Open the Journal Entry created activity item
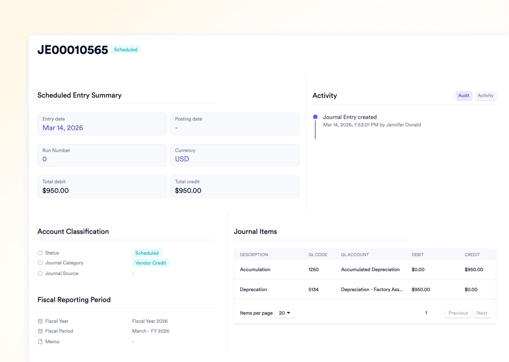 350,117
